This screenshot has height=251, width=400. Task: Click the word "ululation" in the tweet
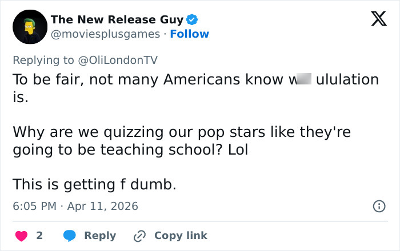tap(347, 80)
